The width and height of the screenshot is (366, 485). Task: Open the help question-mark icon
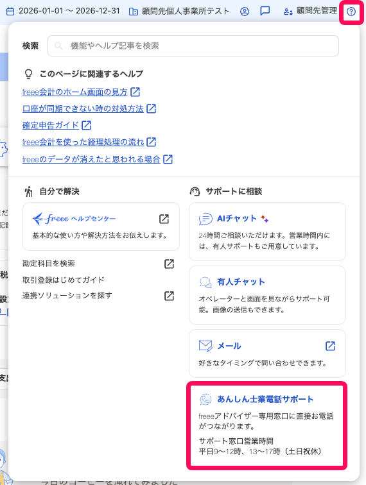click(x=351, y=12)
